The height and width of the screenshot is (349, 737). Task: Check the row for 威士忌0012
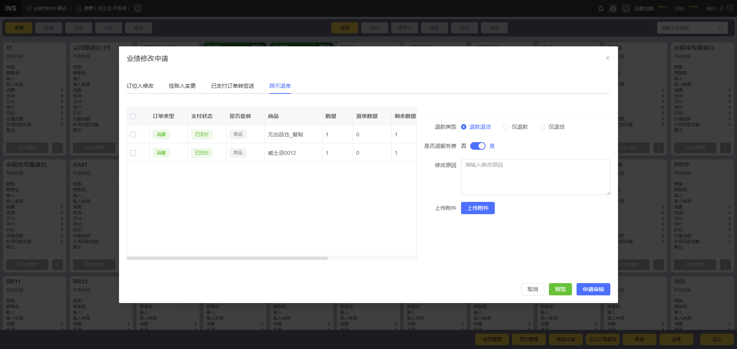(x=133, y=153)
